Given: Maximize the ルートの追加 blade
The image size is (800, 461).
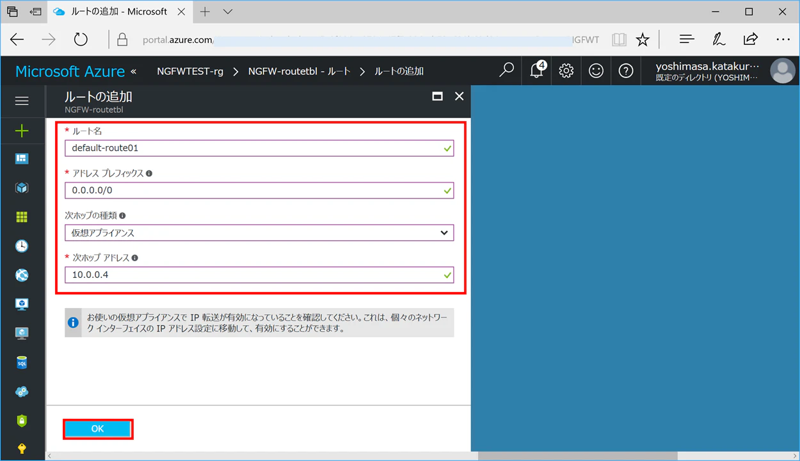Looking at the screenshot, I should pyautogui.click(x=438, y=96).
